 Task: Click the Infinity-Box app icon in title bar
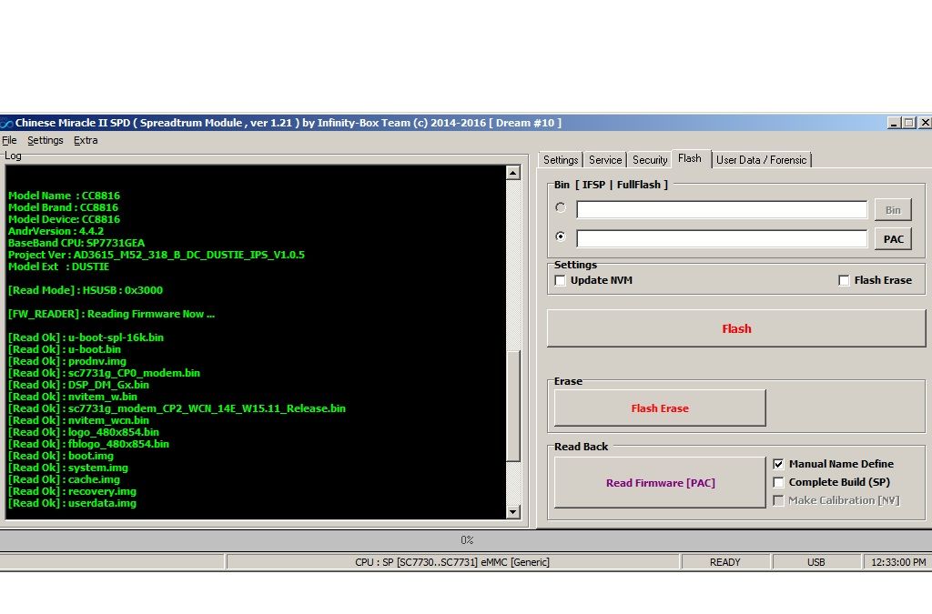(x=6, y=123)
